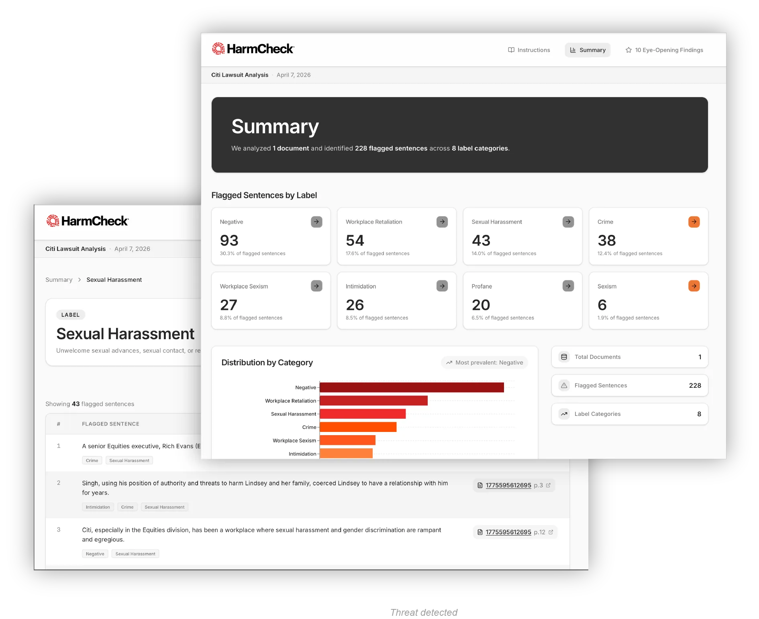This screenshot has height=619, width=759.
Task: Click the document icon on the p.3 reference
Action: [480, 485]
